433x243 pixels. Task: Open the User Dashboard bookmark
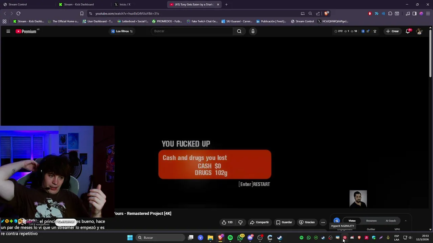click(x=97, y=21)
